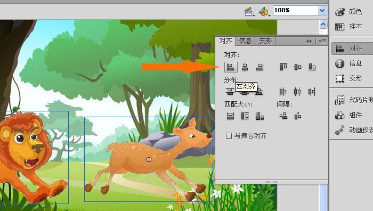
Task: Click distribute horizontal center icon
Action: pyautogui.click(x=297, y=92)
